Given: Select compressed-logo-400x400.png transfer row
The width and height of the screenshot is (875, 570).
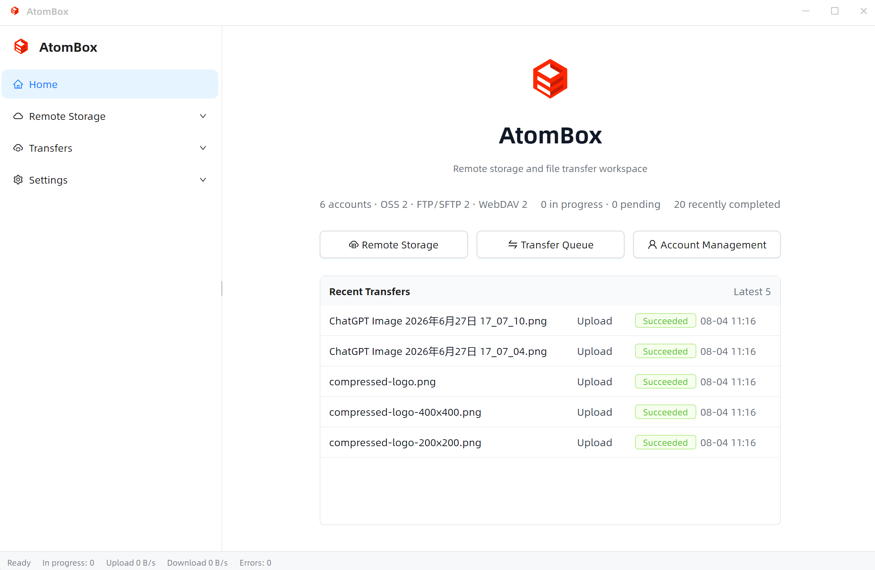Looking at the screenshot, I should click(550, 412).
